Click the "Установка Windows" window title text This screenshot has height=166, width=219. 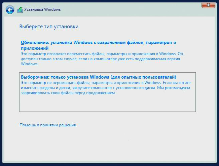pyautogui.click(x=42, y=10)
